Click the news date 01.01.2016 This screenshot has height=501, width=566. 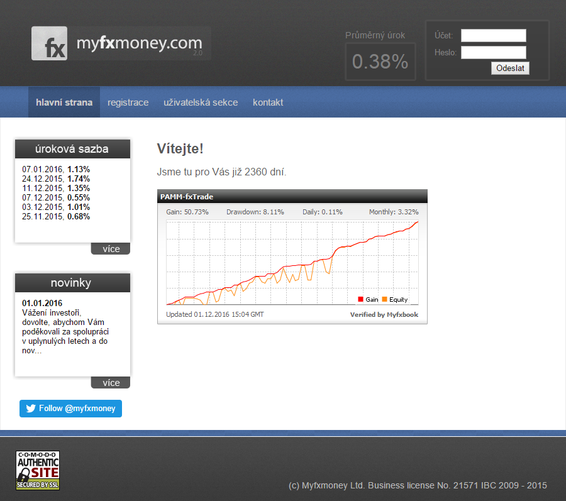[42, 303]
